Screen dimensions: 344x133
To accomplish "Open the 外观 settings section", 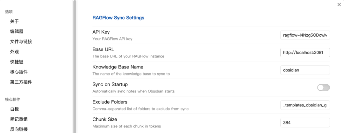I will click(x=14, y=52).
